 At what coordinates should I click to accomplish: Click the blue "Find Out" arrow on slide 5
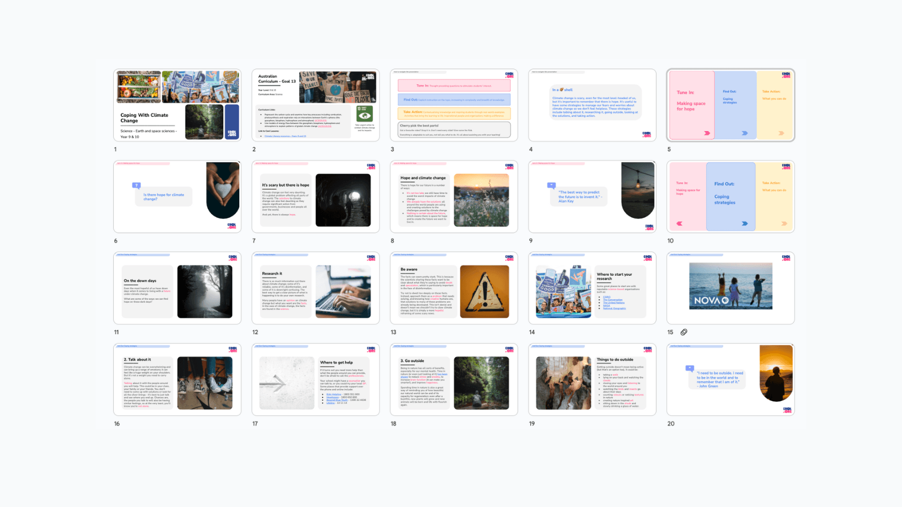tap(745, 133)
